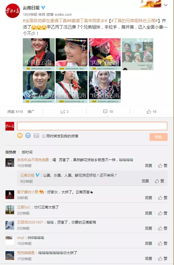The width and height of the screenshot is (174, 265).
Task: Check 同时转发到我的微博 checkbox
Action: (44, 136)
